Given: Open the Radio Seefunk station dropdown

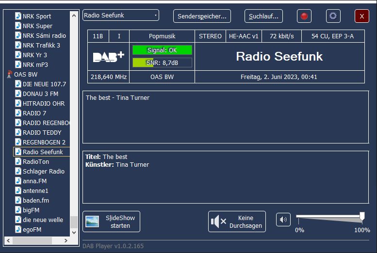Looking at the screenshot, I should pos(121,16).
